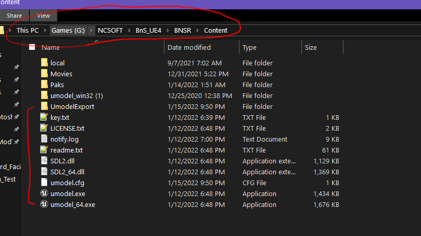The width and height of the screenshot is (421, 236).
Task: Open the View ribbon tab
Action: point(44,16)
